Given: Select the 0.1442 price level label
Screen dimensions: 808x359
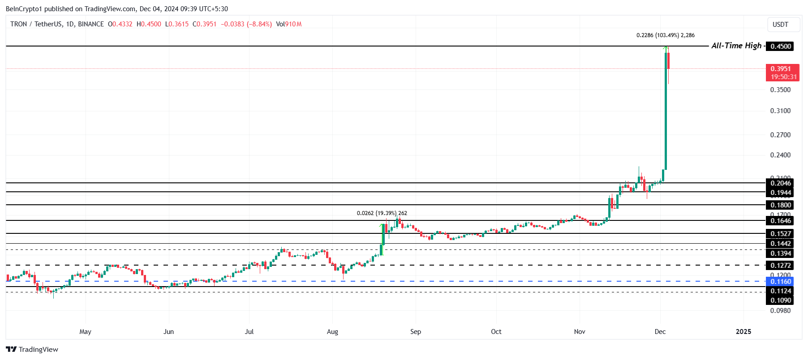Looking at the screenshot, I should [780, 244].
